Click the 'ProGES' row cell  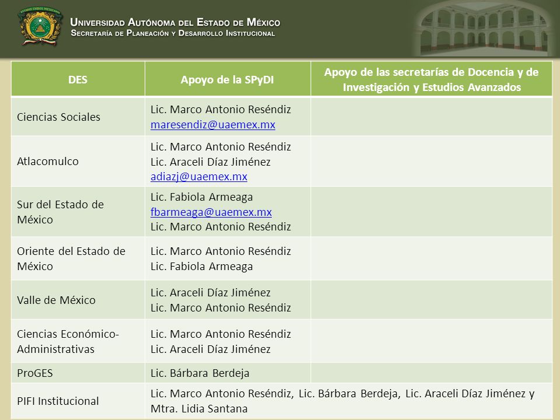78,373
